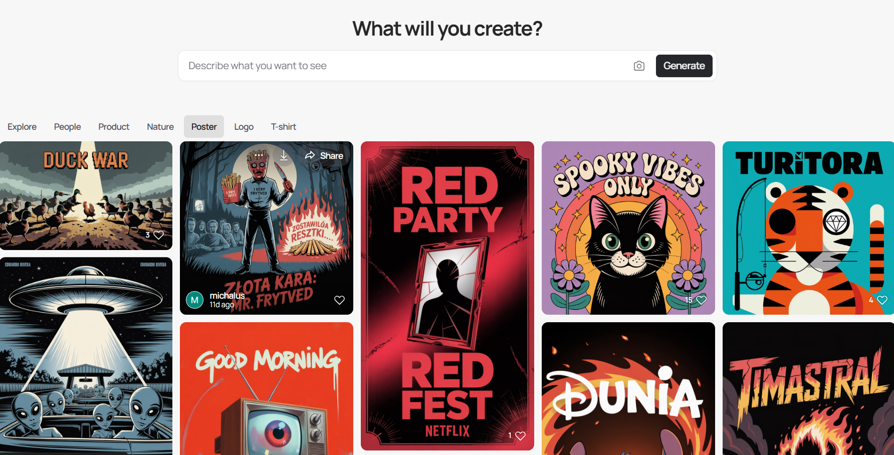Image resolution: width=894 pixels, height=455 pixels.
Task: Open michalus profile name link
Action: (227, 296)
